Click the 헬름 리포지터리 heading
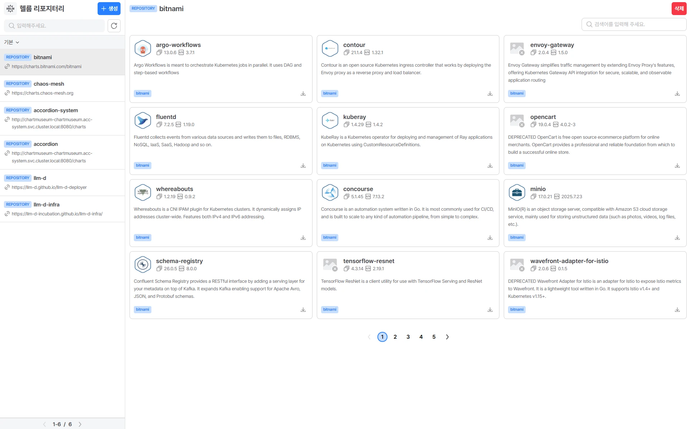691x429 pixels. pos(42,9)
